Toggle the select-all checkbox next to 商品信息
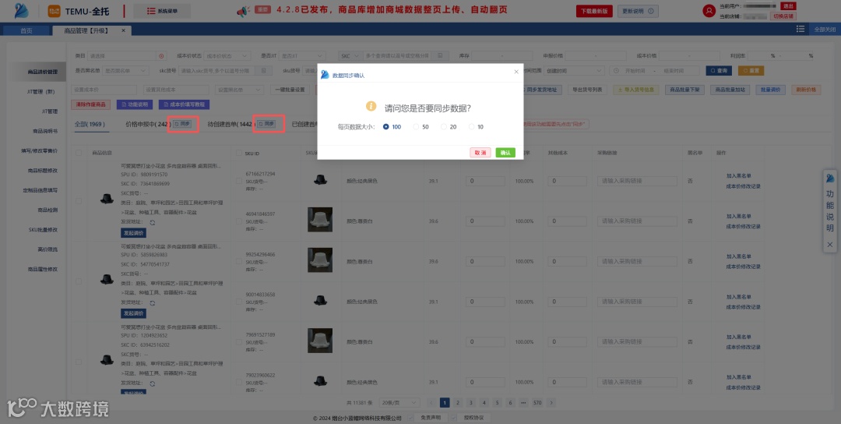841x424 pixels. (79, 153)
